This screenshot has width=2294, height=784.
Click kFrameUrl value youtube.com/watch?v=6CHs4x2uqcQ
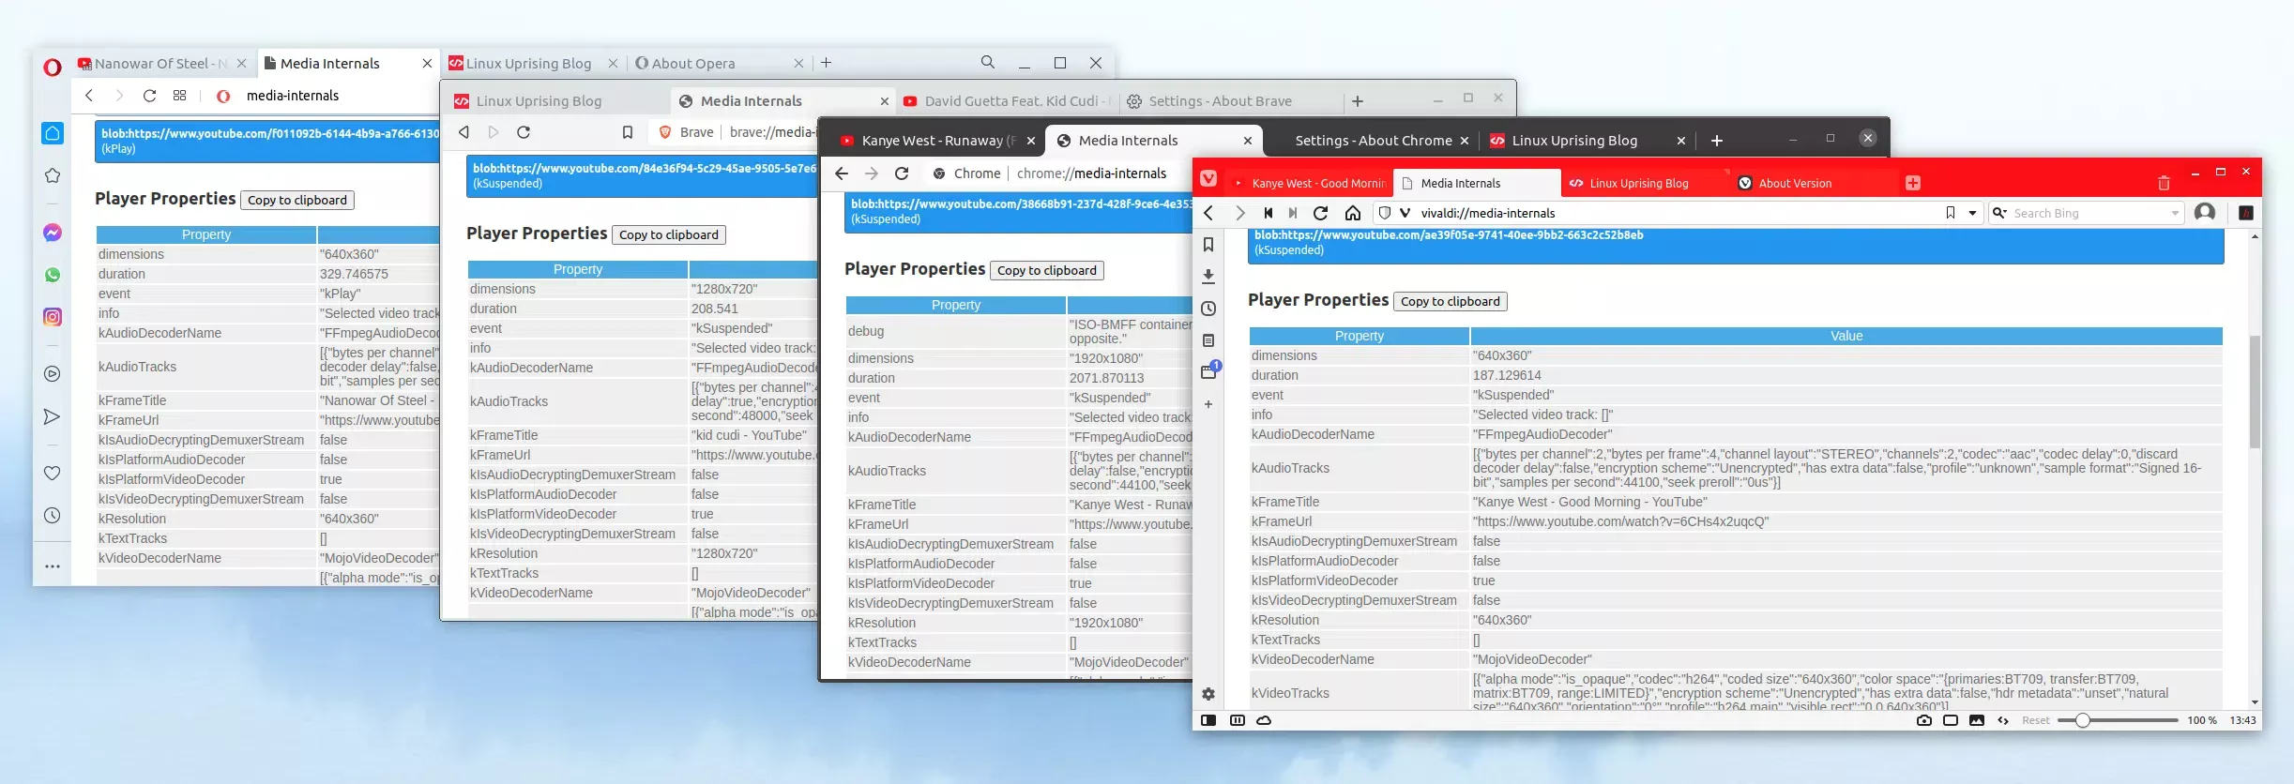[1620, 521]
